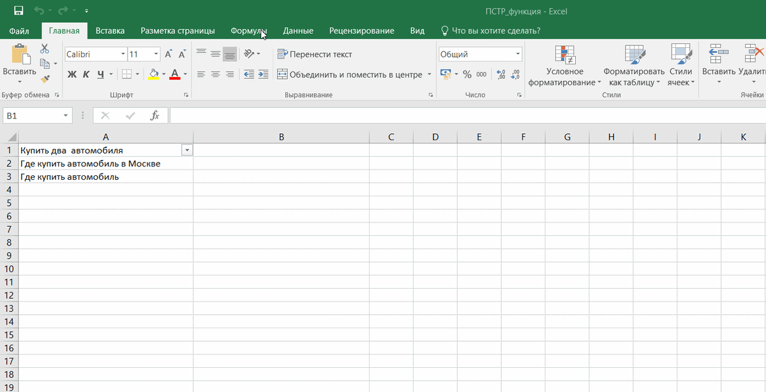The width and height of the screenshot is (766, 392).
Task: Open the Customize Quick Access Toolbar arrow
Action: (x=86, y=11)
